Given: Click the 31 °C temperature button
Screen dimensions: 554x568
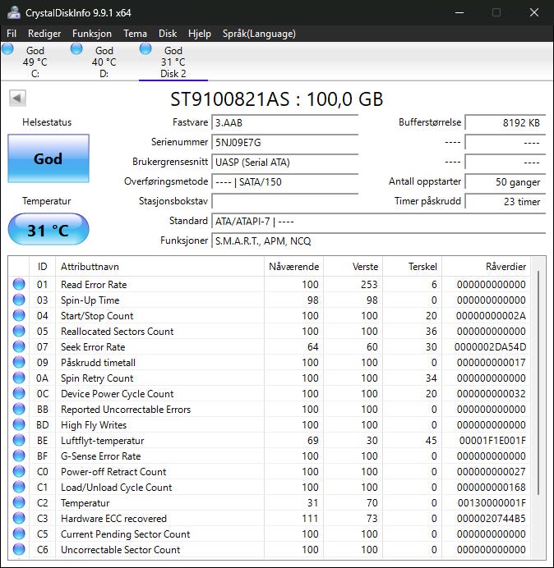Looking at the screenshot, I should coord(48,230).
